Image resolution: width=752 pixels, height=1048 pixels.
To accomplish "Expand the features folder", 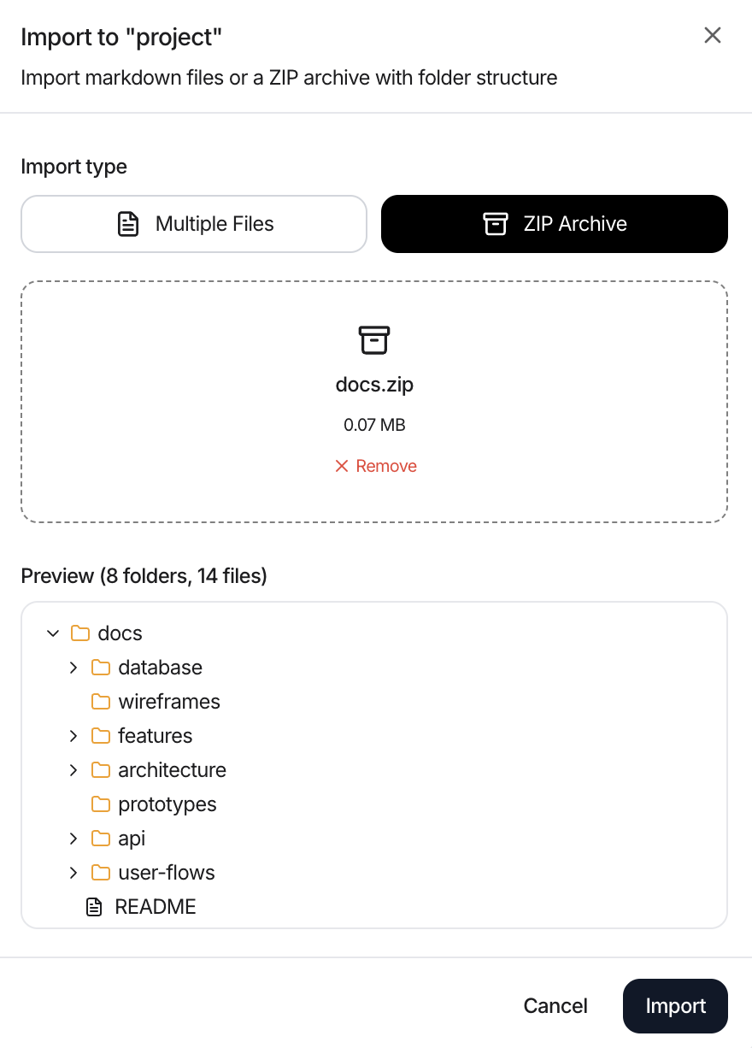I will pyautogui.click(x=73, y=735).
